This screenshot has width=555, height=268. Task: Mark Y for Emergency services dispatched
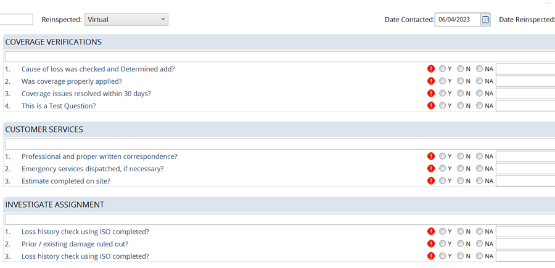(x=443, y=169)
